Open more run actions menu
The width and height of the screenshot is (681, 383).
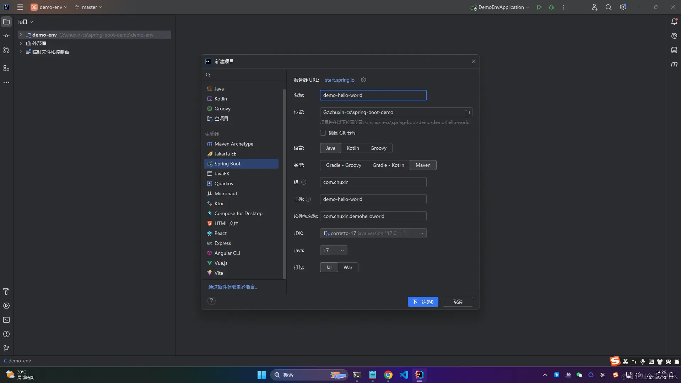pyautogui.click(x=563, y=7)
